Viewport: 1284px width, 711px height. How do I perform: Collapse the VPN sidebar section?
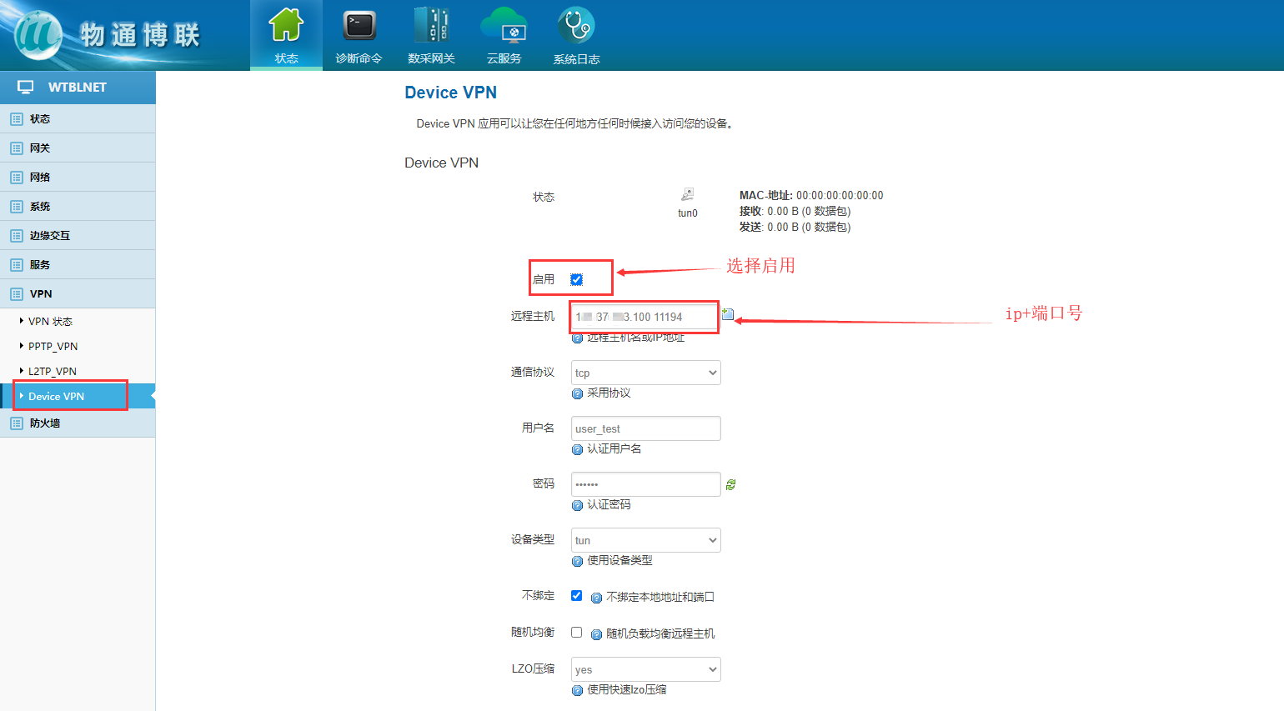click(x=78, y=294)
